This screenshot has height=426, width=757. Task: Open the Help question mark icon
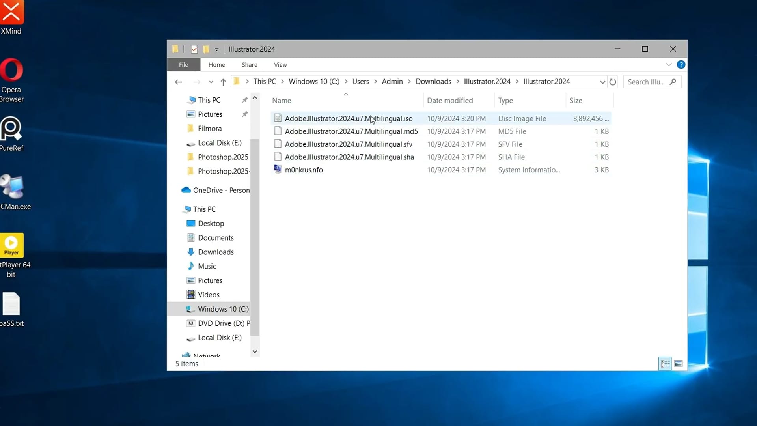(681, 65)
